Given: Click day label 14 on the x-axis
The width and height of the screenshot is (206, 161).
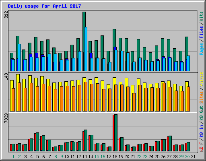Looking at the screenshot, I should tap(91, 157).
